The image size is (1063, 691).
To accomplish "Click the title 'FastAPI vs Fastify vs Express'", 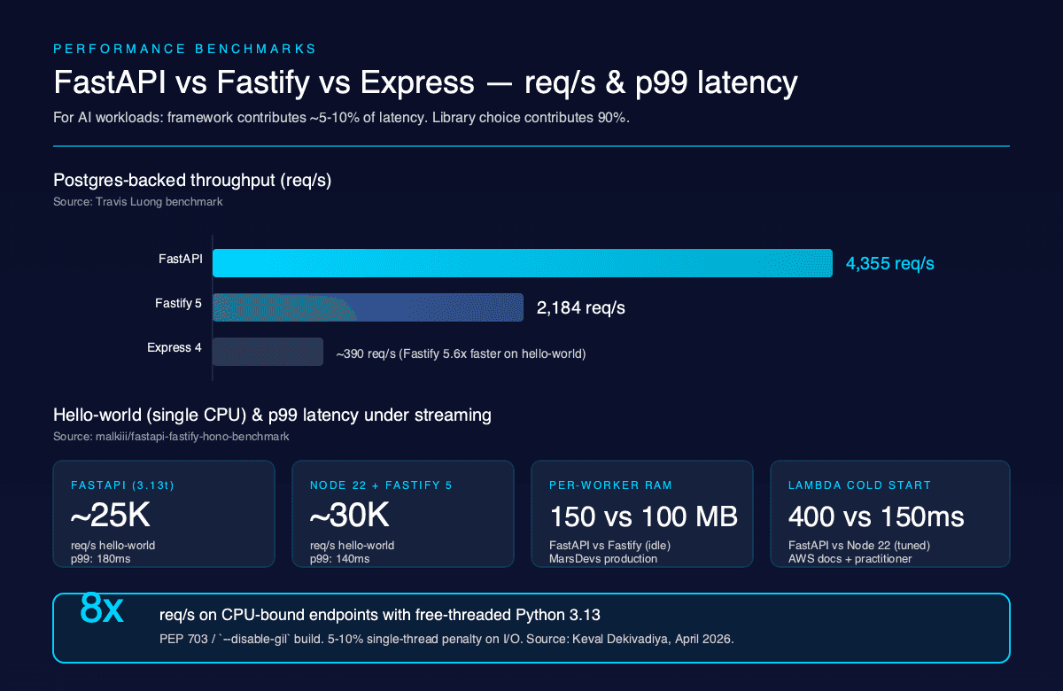I will pos(264,82).
